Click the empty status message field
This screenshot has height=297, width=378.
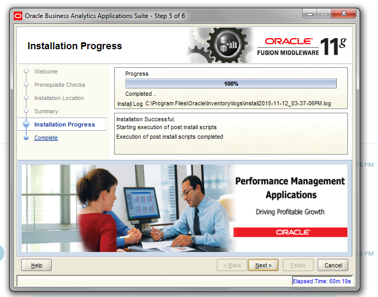pyautogui.click(x=154, y=281)
